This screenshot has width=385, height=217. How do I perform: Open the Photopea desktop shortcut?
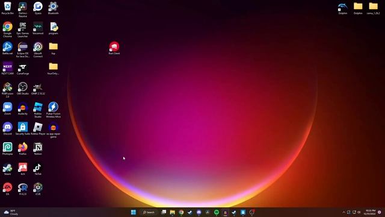pyautogui.click(x=8, y=149)
